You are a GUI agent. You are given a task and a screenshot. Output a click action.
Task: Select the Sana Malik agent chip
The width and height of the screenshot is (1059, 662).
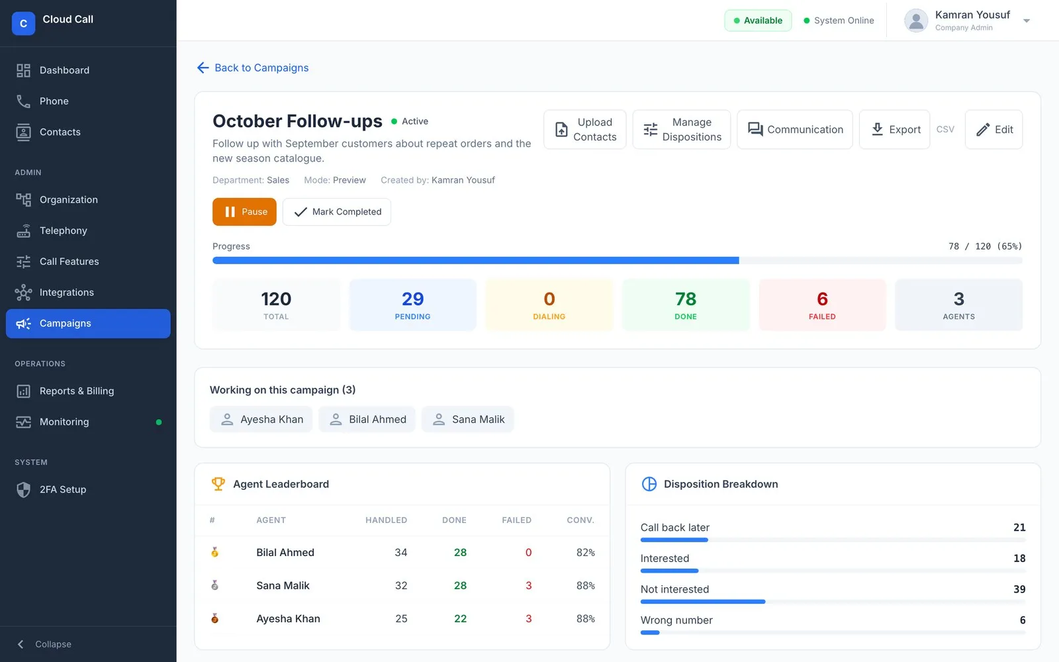point(468,420)
